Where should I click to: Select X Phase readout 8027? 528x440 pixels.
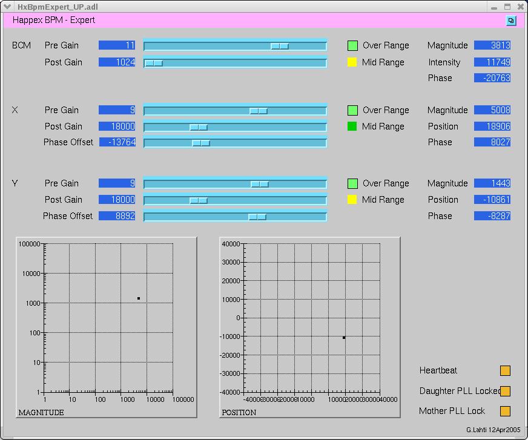point(492,142)
